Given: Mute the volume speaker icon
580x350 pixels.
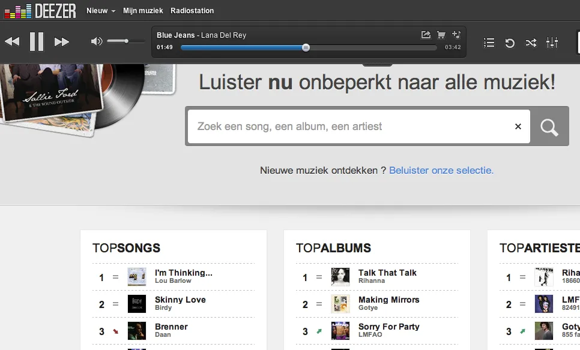Looking at the screenshot, I should point(96,41).
